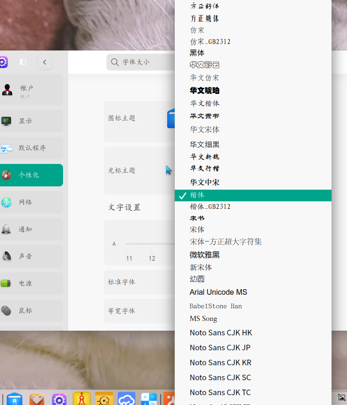Open the orange heart tag dock icon
The height and width of the screenshot is (405, 347).
[x=37, y=399]
